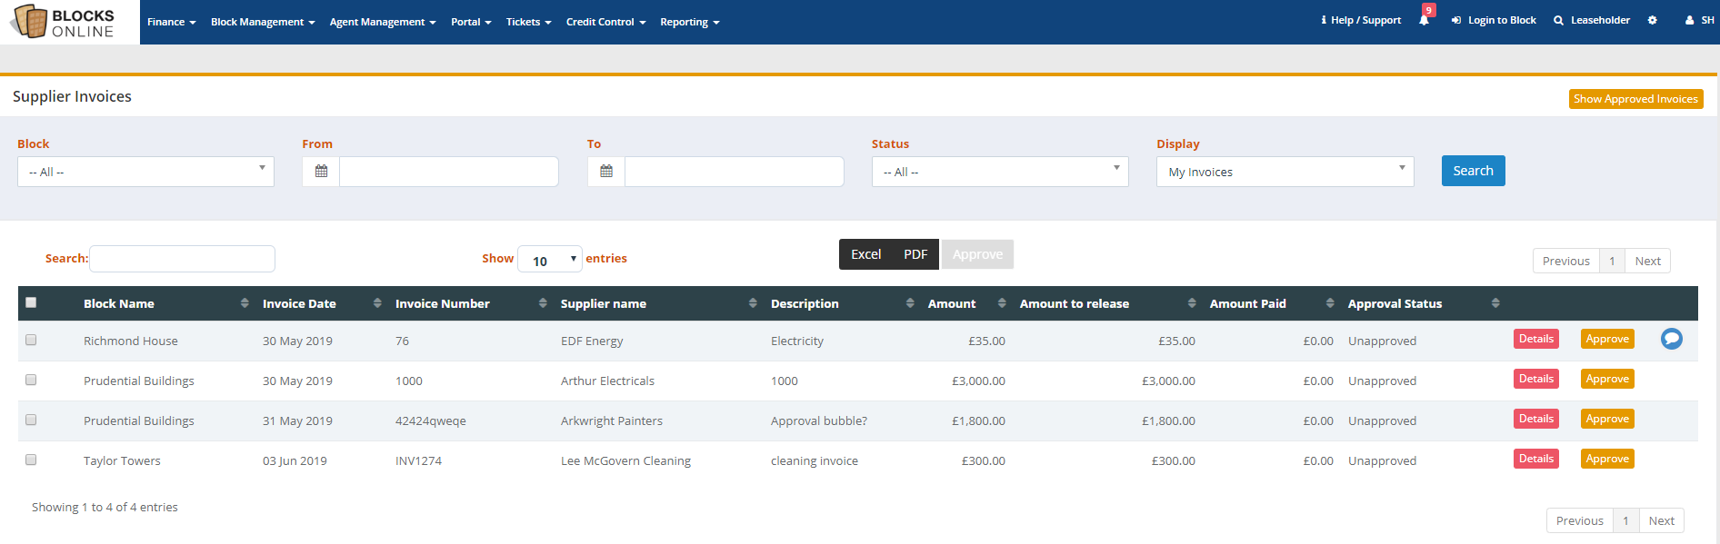Viewport: 1720px width, 544px height.
Task: Open the Display dropdown showing My Invoices
Action: pos(1285,172)
